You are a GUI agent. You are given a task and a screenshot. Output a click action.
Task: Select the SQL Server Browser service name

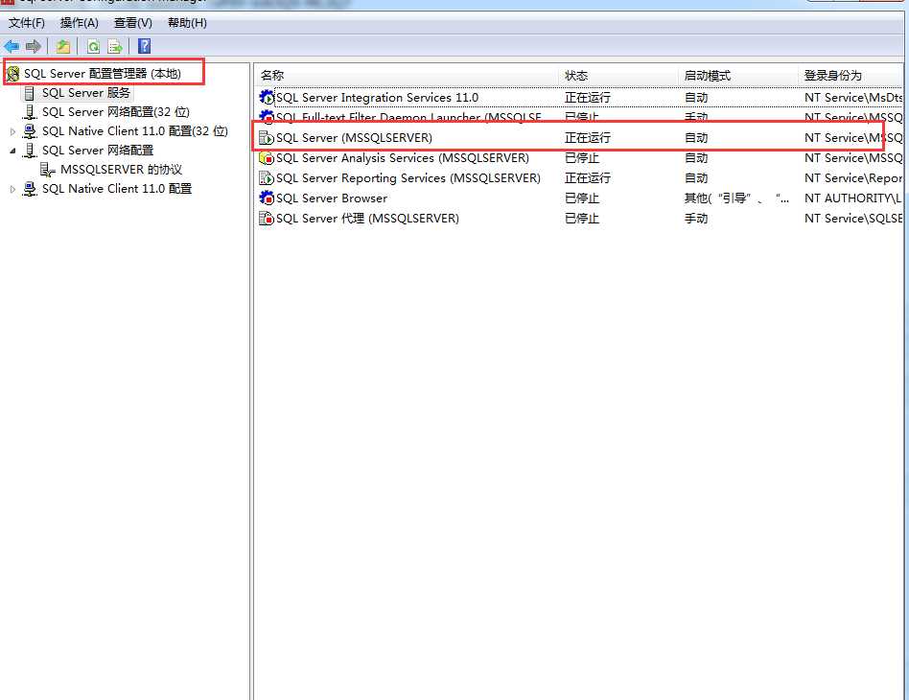tap(332, 198)
